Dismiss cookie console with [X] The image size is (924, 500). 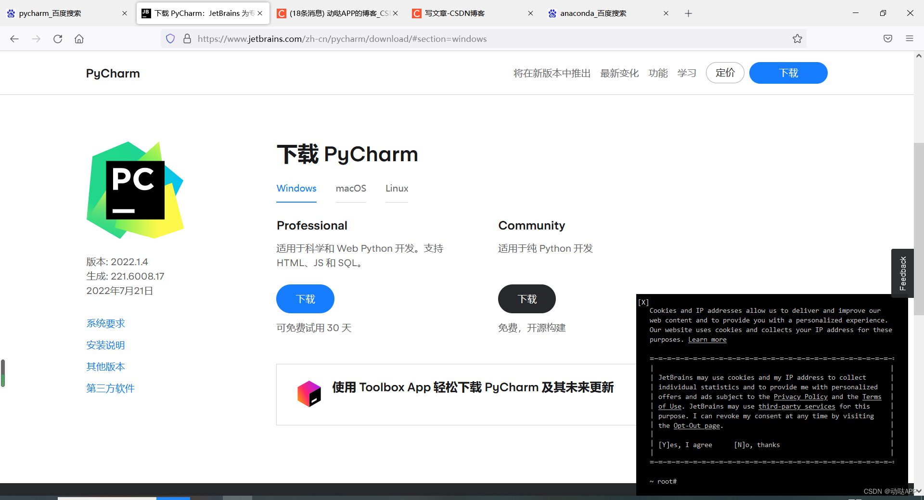point(643,302)
